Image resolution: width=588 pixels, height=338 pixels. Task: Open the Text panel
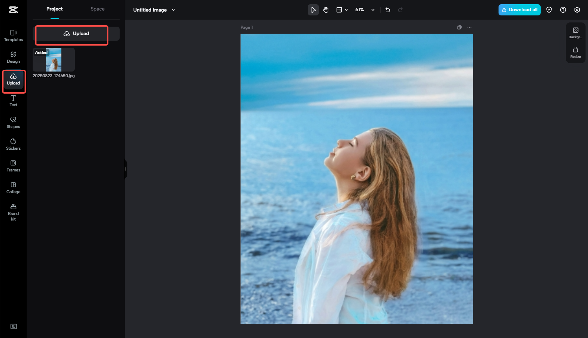coord(13,101)
